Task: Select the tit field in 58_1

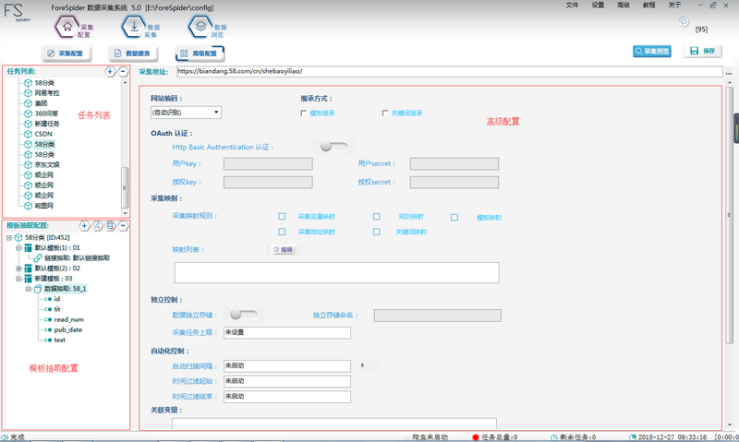Action: click(57, 309)
